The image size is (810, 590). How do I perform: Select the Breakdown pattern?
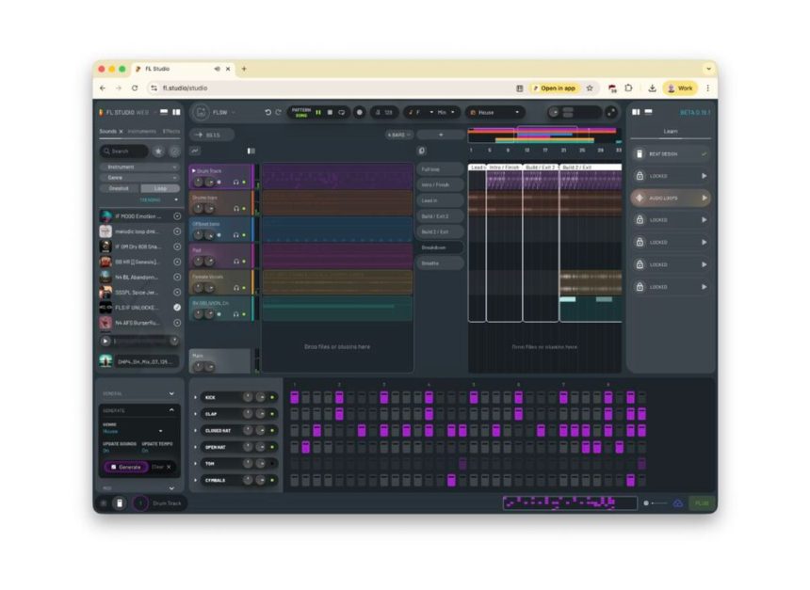[x=440, y=247]
